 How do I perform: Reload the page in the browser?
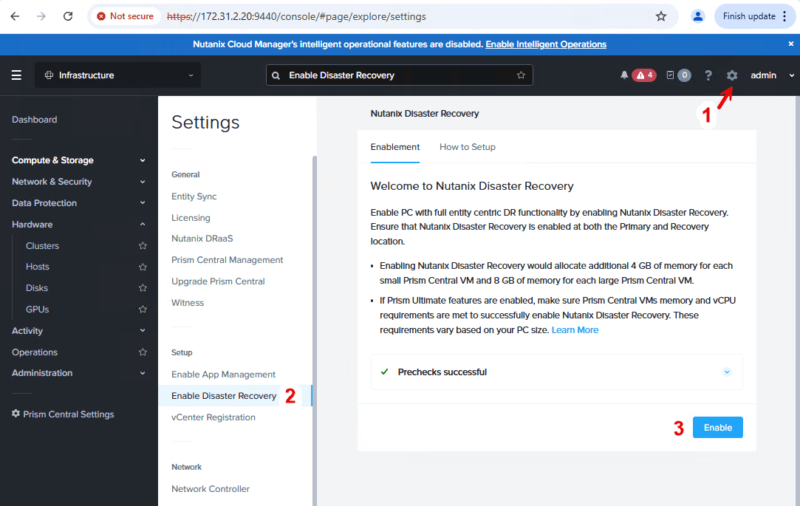pos(68,16)
